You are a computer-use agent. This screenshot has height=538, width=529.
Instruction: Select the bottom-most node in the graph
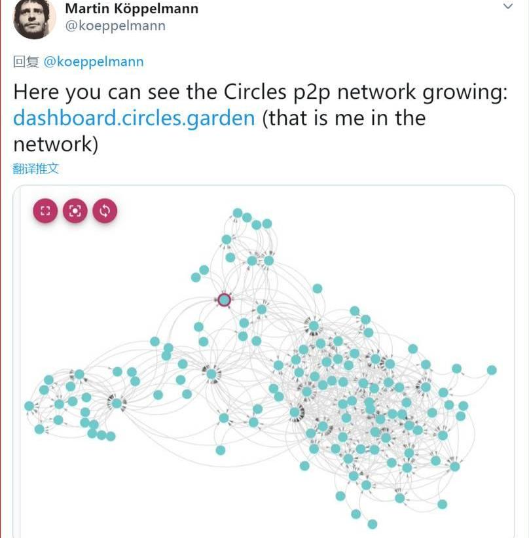[x=372, y=524]
